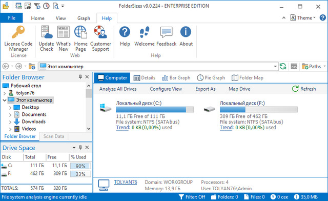Switch to the Pie Graph view tab

pos(211,77)
